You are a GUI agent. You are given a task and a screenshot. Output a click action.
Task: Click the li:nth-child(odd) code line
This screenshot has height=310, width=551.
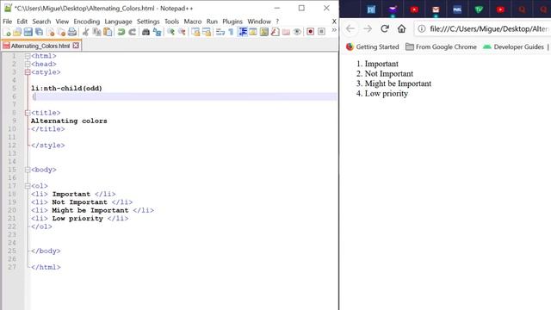[66, 88]
